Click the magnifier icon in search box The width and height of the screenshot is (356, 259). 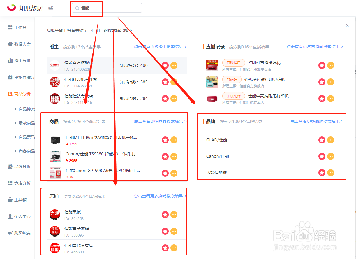coord(77,8)
